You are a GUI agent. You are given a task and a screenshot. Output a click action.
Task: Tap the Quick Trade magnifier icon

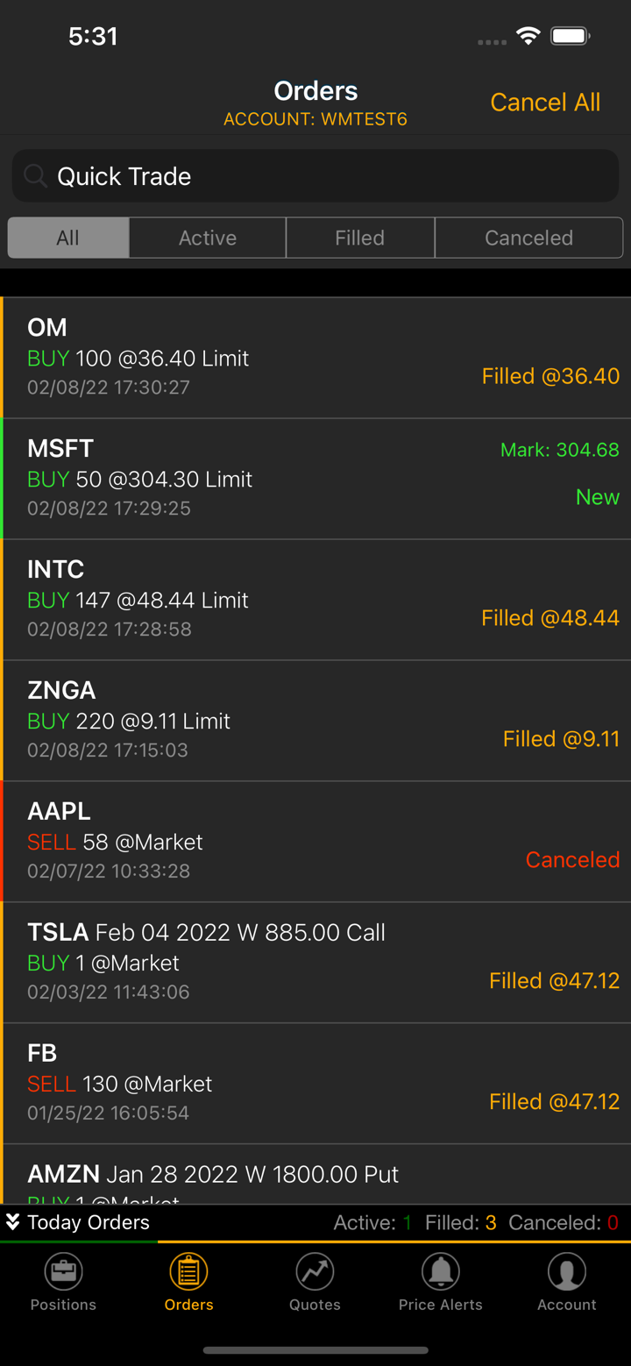pyautogui.click(x=35, y=176)
